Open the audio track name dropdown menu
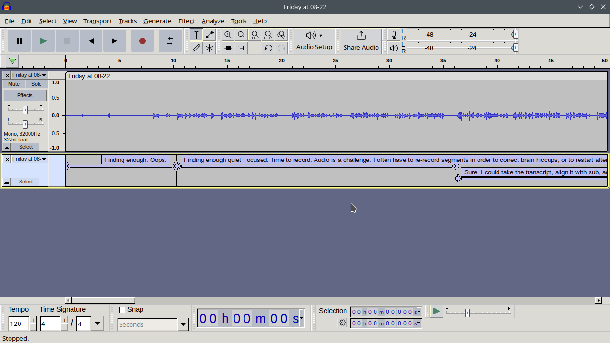Viewport: 610px width, 343px height. click(x=30, y=75)
